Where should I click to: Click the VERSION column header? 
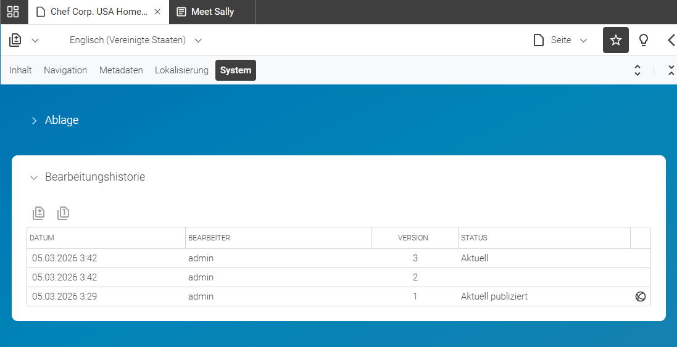415,238
